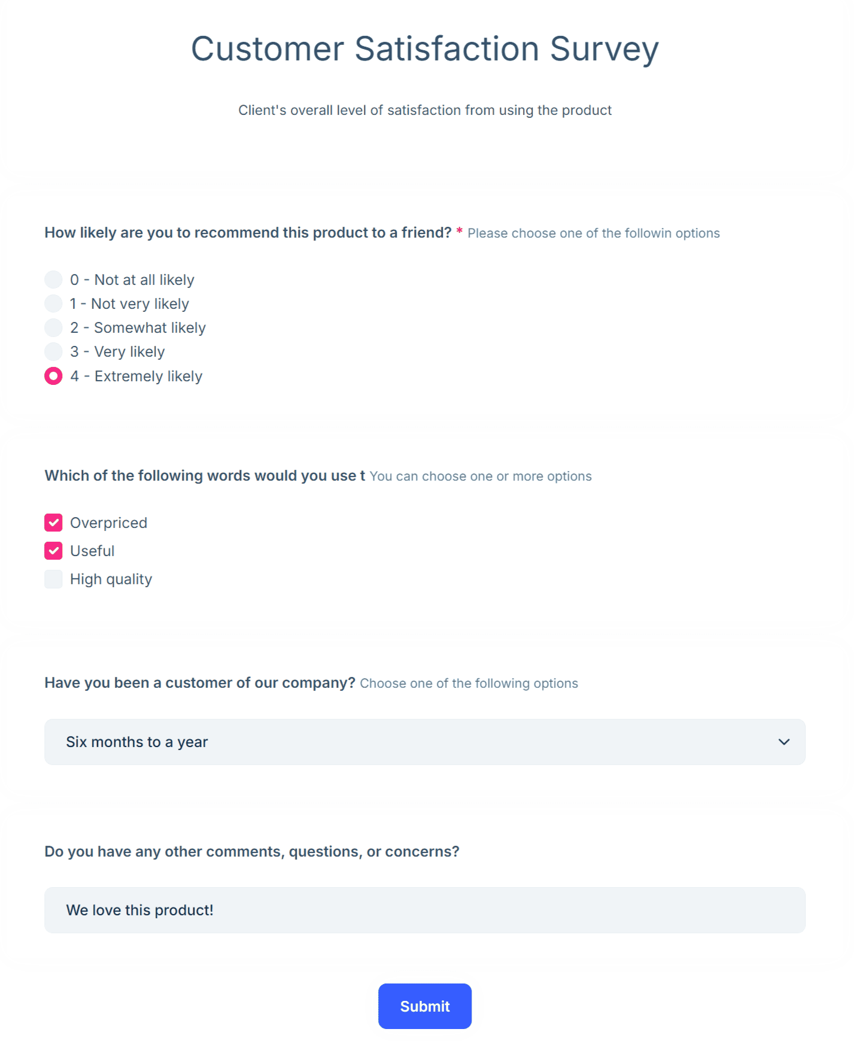
Task: Click the survey description subtitle
Action: 424,110
